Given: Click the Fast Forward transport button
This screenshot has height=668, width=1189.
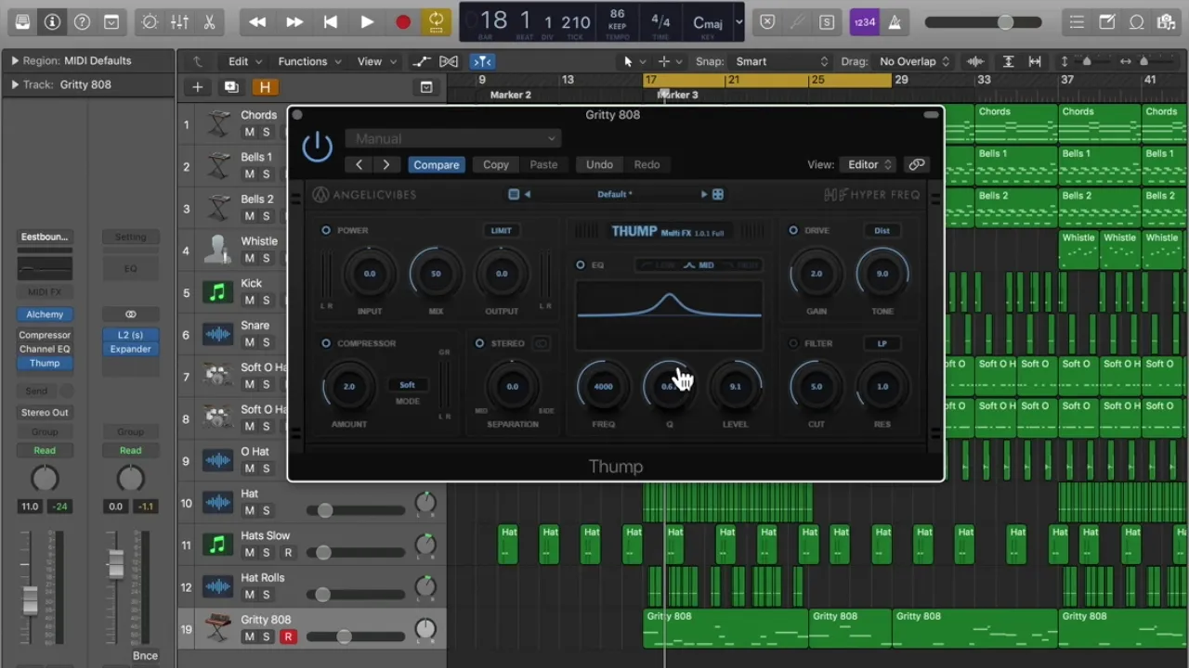Looking at the screenshot, I should point(294,21).
